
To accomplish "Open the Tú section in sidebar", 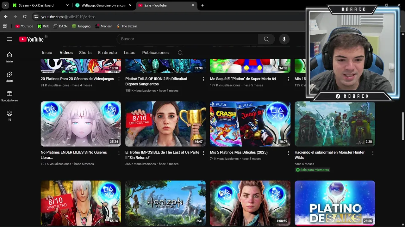I will click(x=9, y=116).
